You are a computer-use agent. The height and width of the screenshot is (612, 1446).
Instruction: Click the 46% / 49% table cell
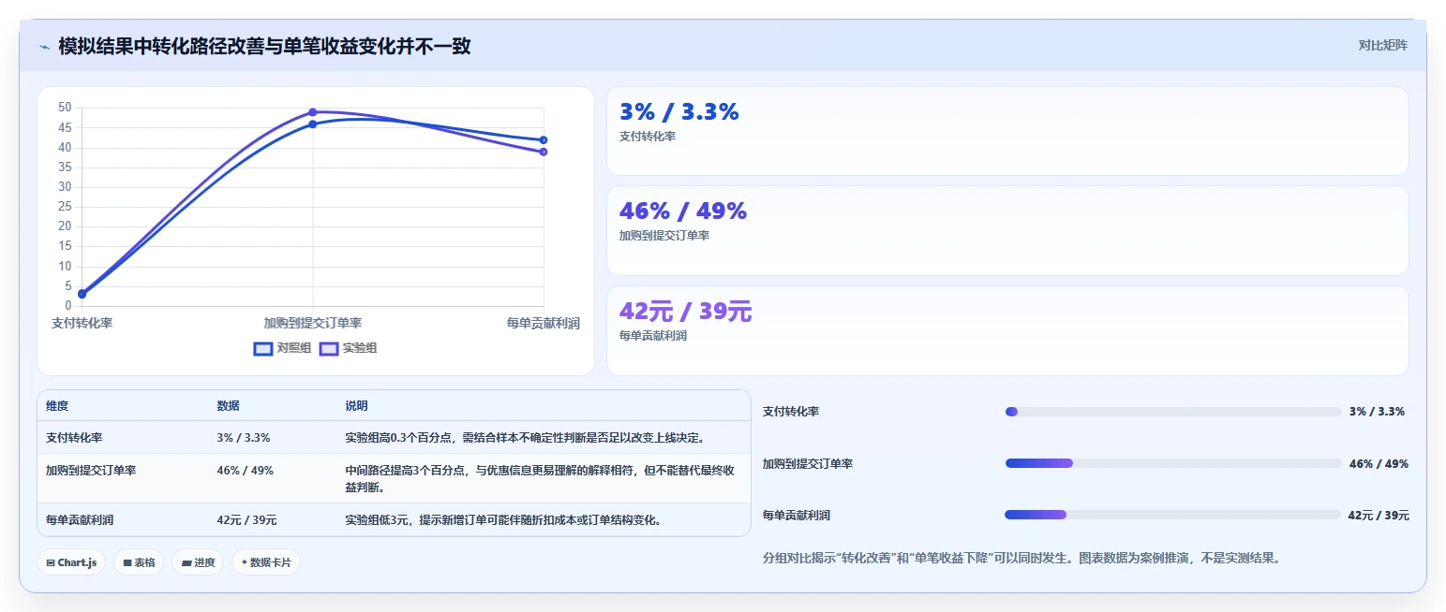pyautogui.click(x=245, y=470)
